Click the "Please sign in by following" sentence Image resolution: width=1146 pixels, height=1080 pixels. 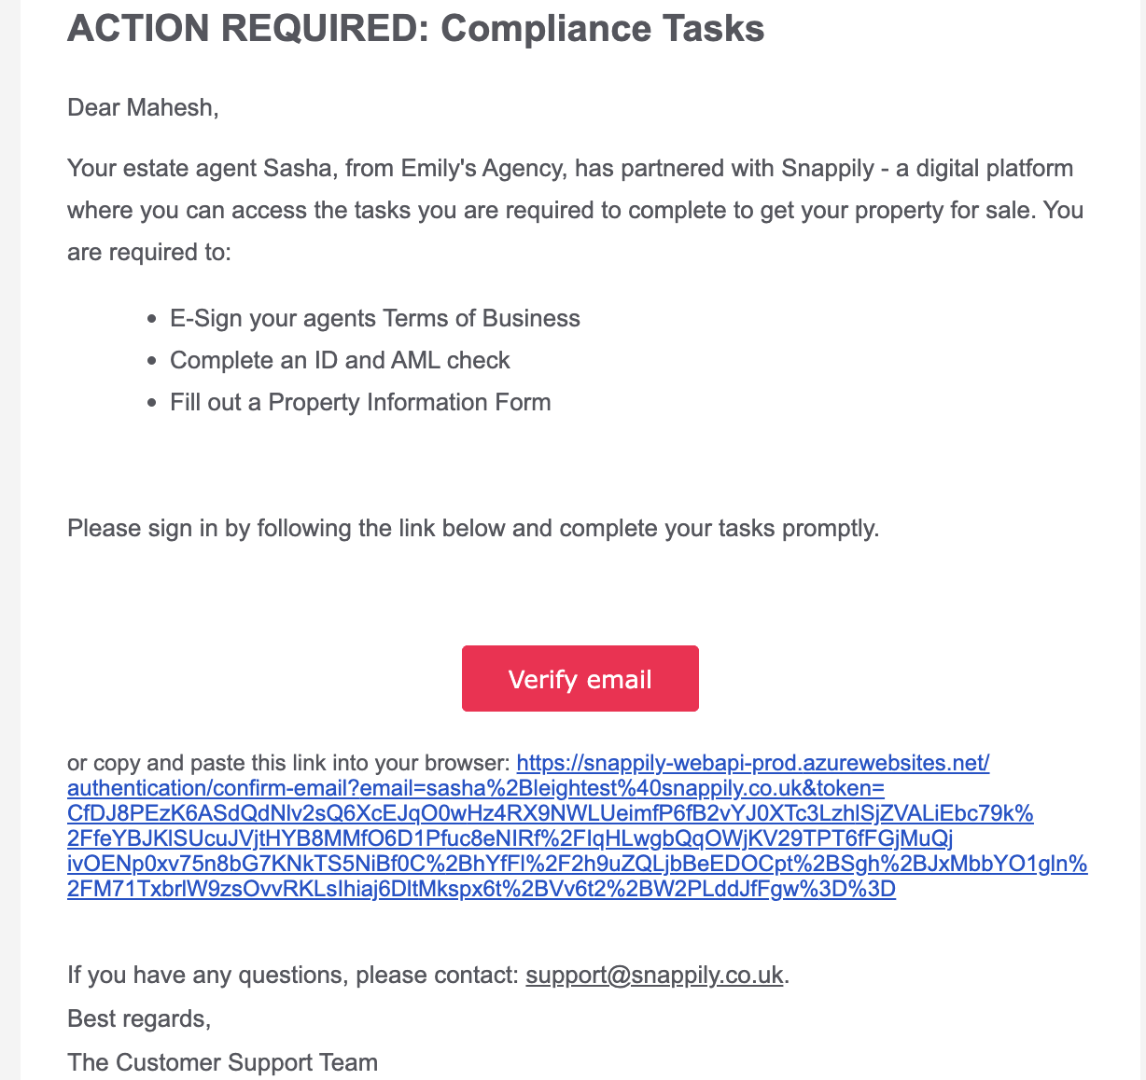point(473,529)
